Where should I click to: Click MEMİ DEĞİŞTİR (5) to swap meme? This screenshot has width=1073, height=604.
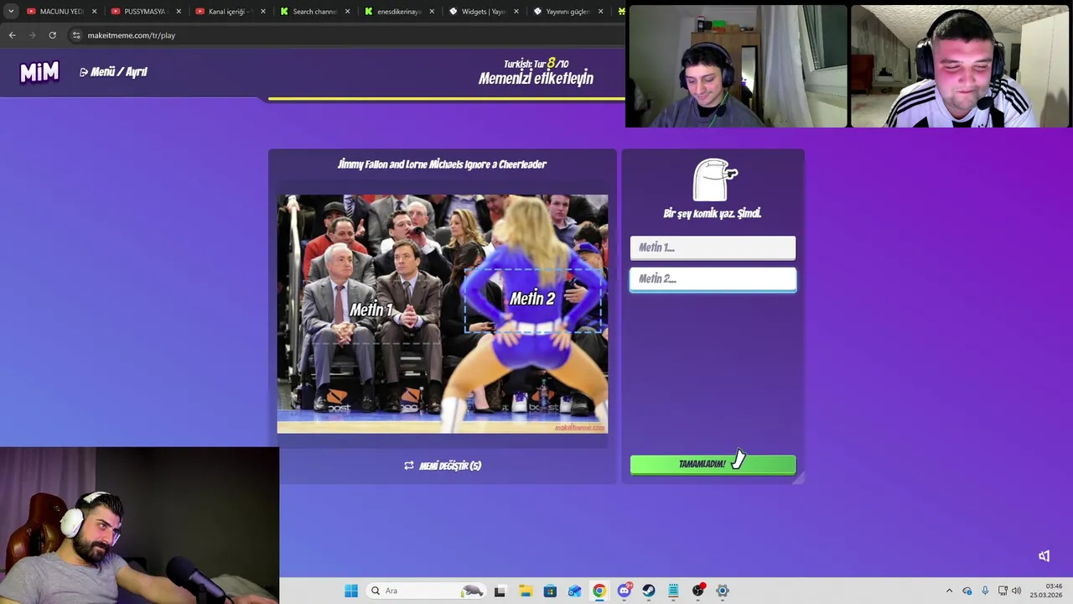(443, 466)
